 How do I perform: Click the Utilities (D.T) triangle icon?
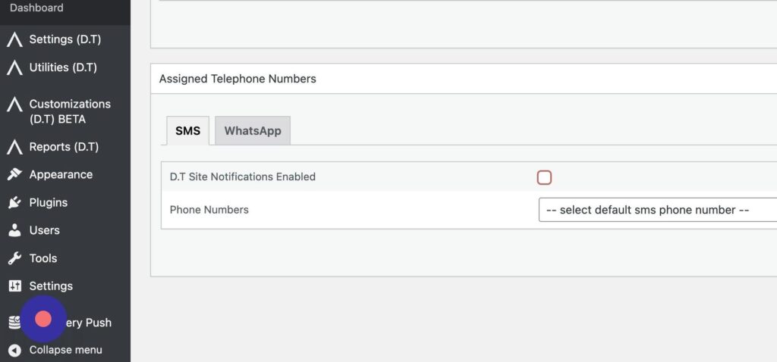click(x=14, y=67)
